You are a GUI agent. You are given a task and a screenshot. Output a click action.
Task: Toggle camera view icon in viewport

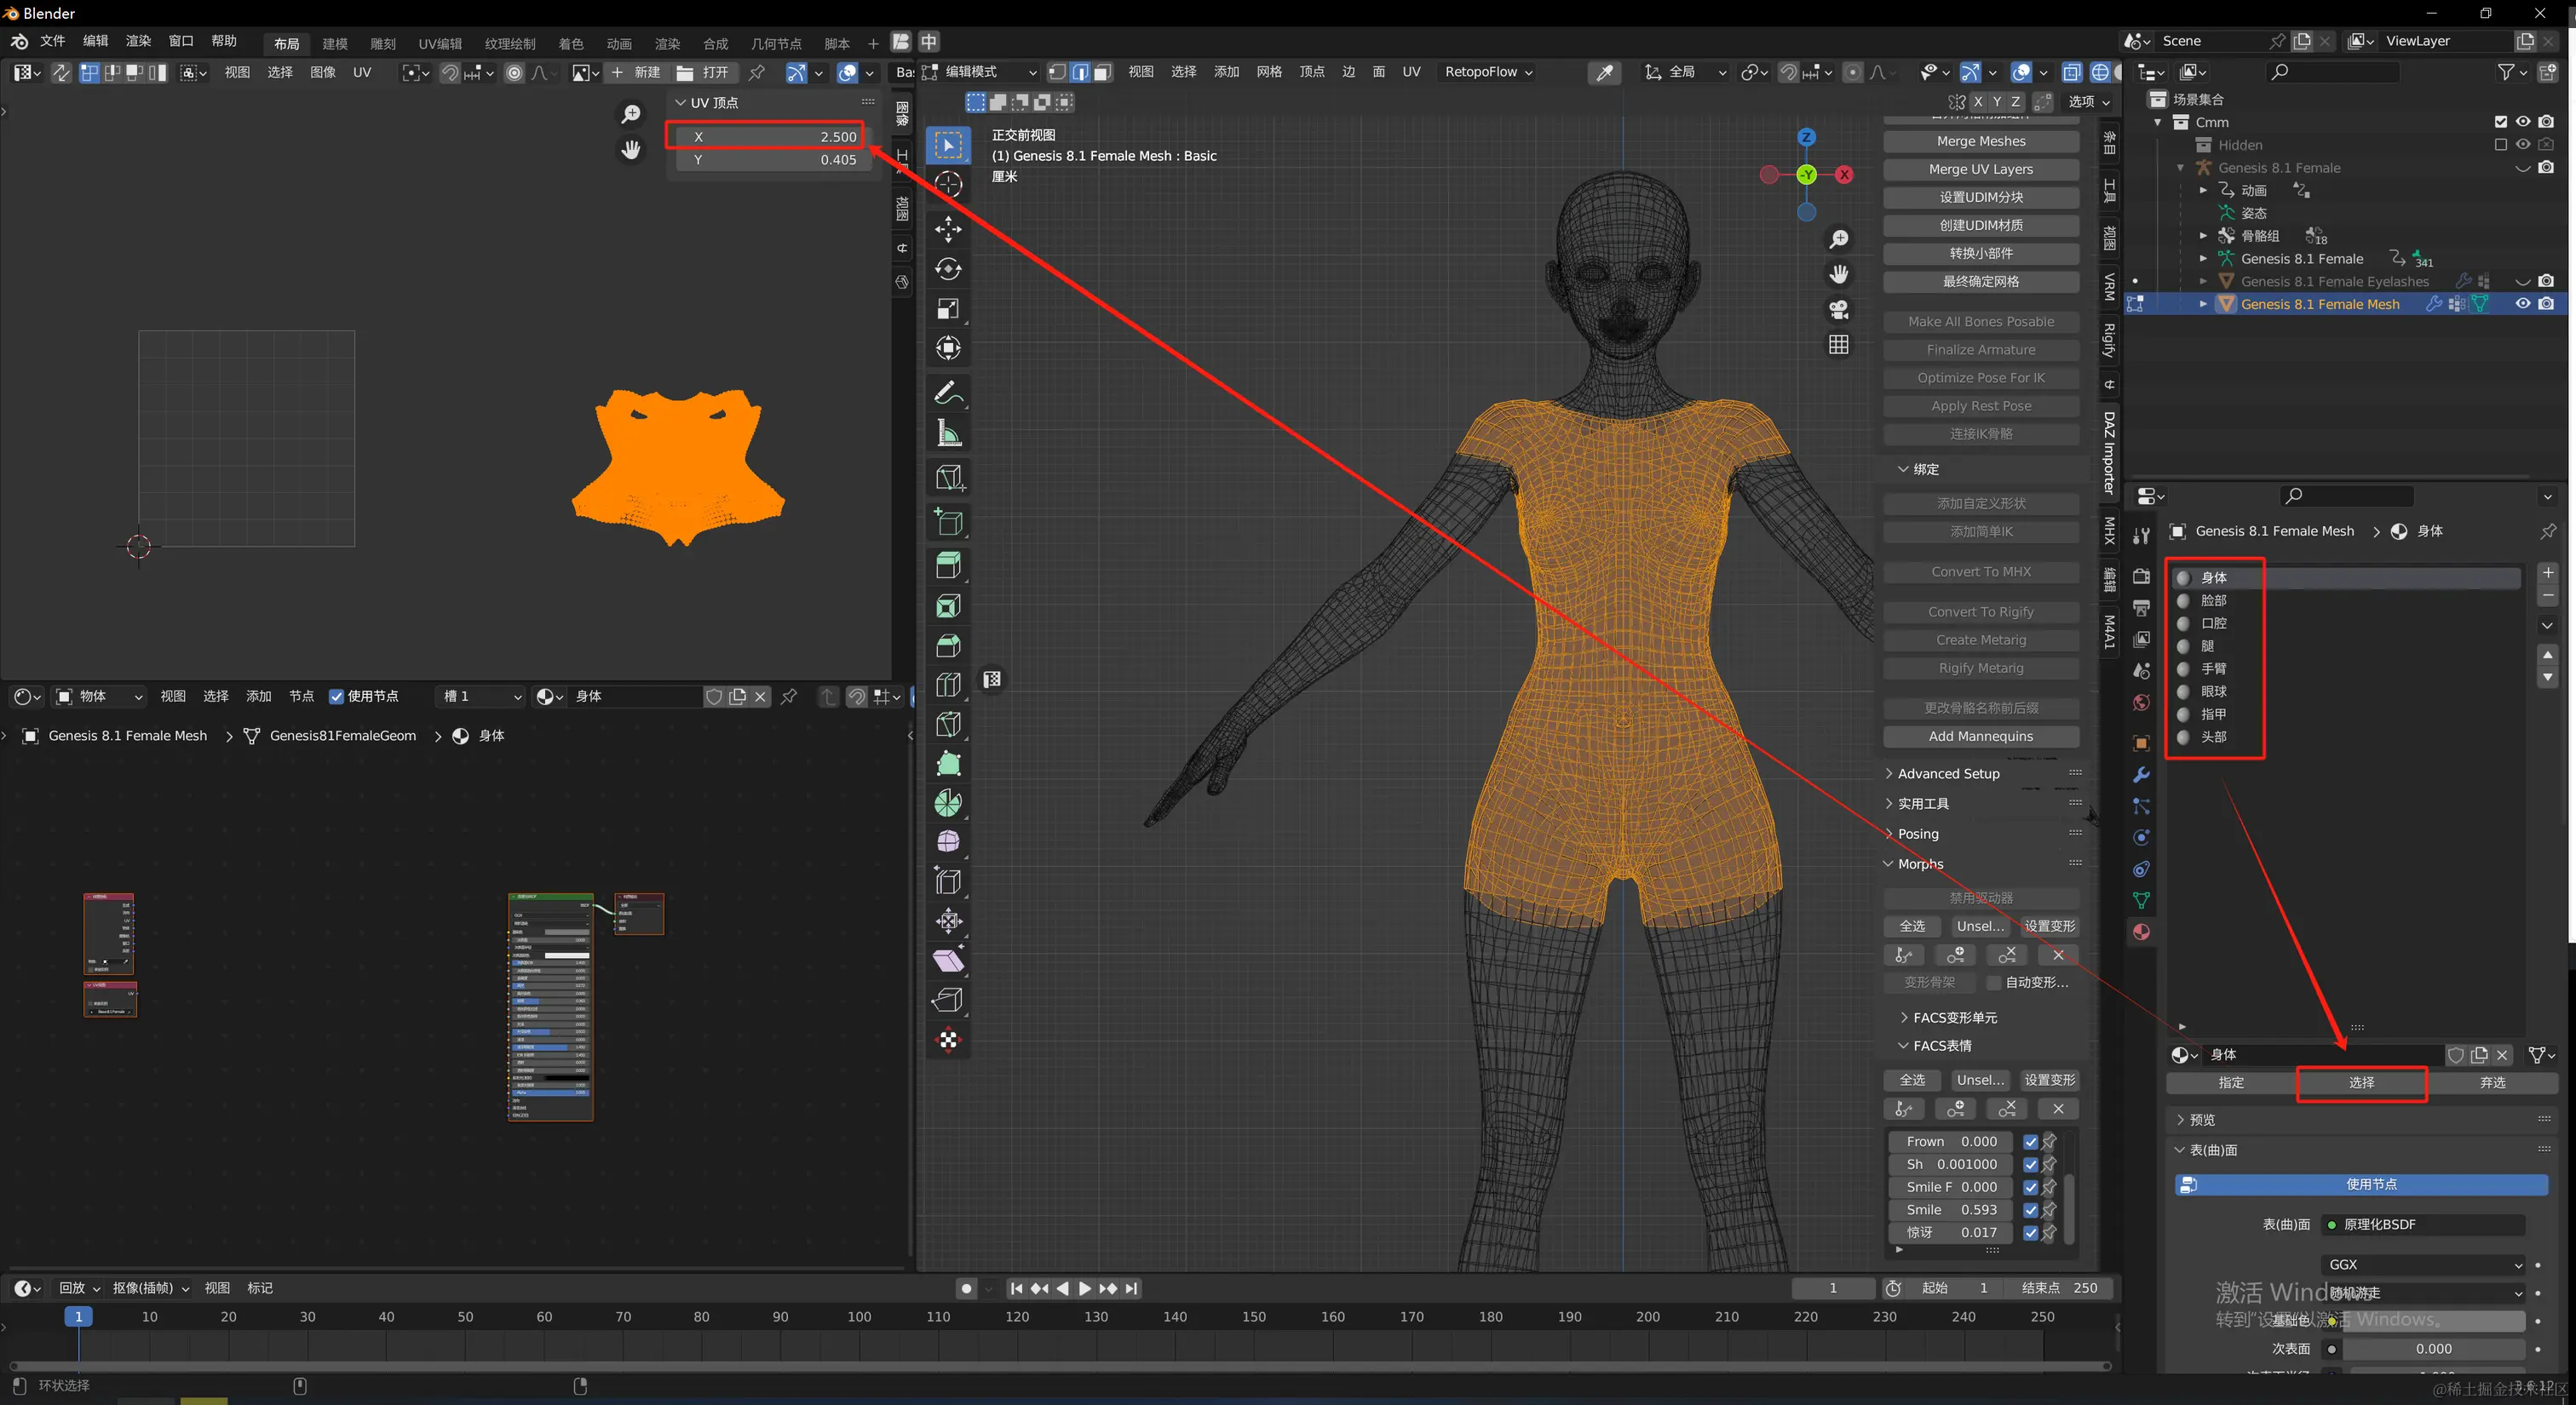[1838, 310]
